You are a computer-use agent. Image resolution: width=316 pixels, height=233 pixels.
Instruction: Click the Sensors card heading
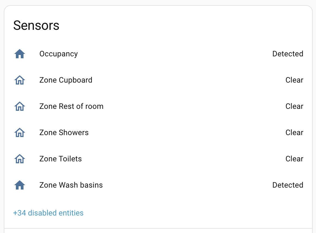[x=36, y=25]
